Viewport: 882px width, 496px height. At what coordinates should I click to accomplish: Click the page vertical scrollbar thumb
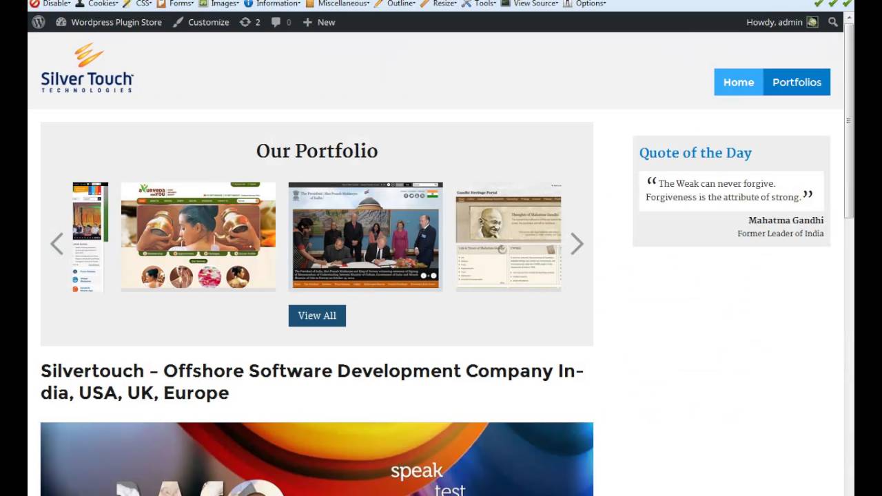pos(849,121)
